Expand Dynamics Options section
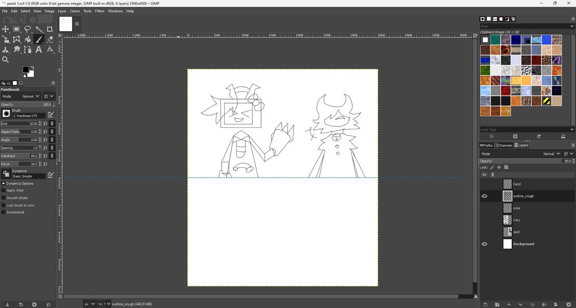576x308 pixels. click(x=3, y=183)
